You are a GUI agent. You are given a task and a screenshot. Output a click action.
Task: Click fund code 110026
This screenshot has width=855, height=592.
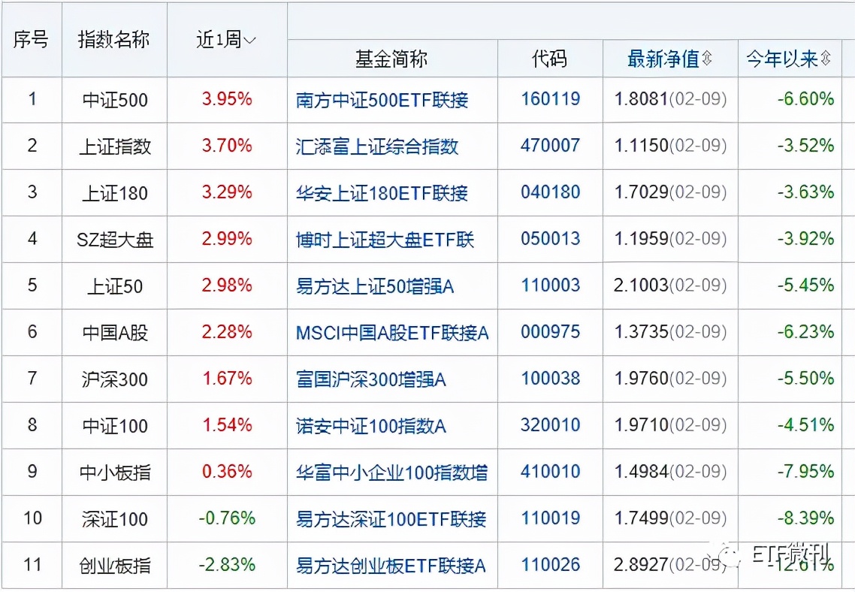pyautogui.click(x=550, y=565)
